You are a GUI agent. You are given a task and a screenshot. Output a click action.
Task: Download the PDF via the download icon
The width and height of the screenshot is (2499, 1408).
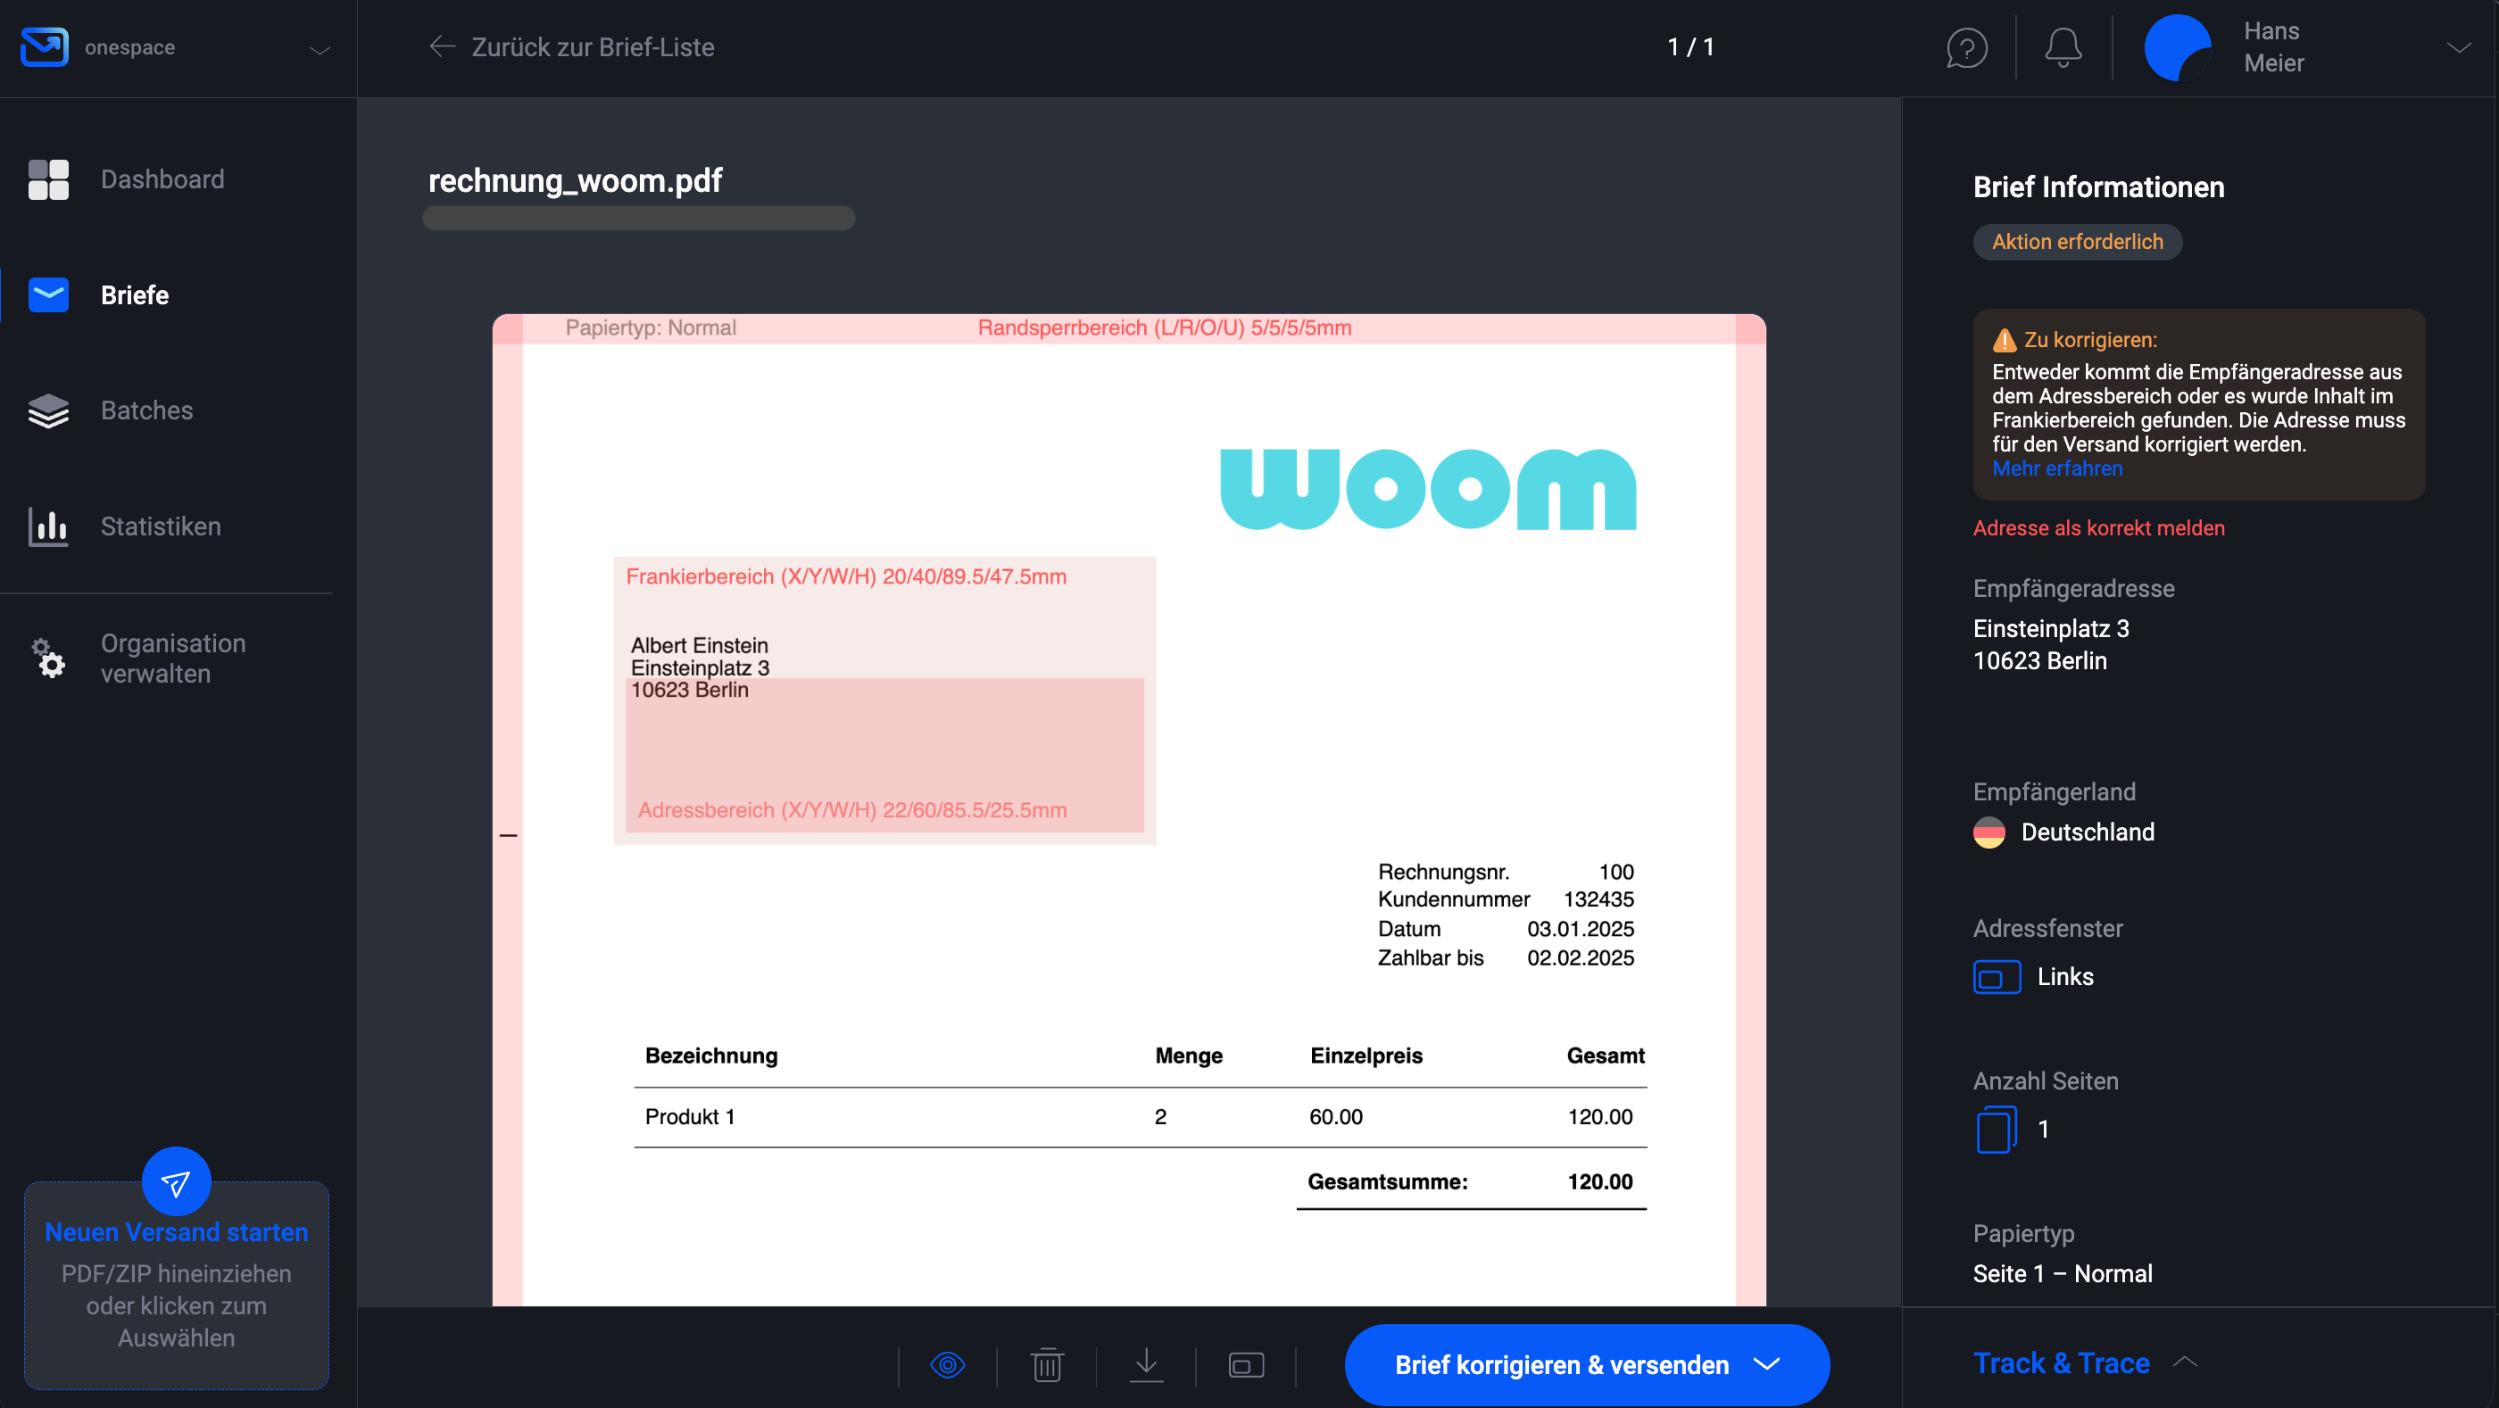(x=1147, y=1364)
